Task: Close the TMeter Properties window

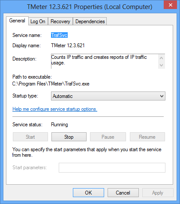Action: pos(170,5)
